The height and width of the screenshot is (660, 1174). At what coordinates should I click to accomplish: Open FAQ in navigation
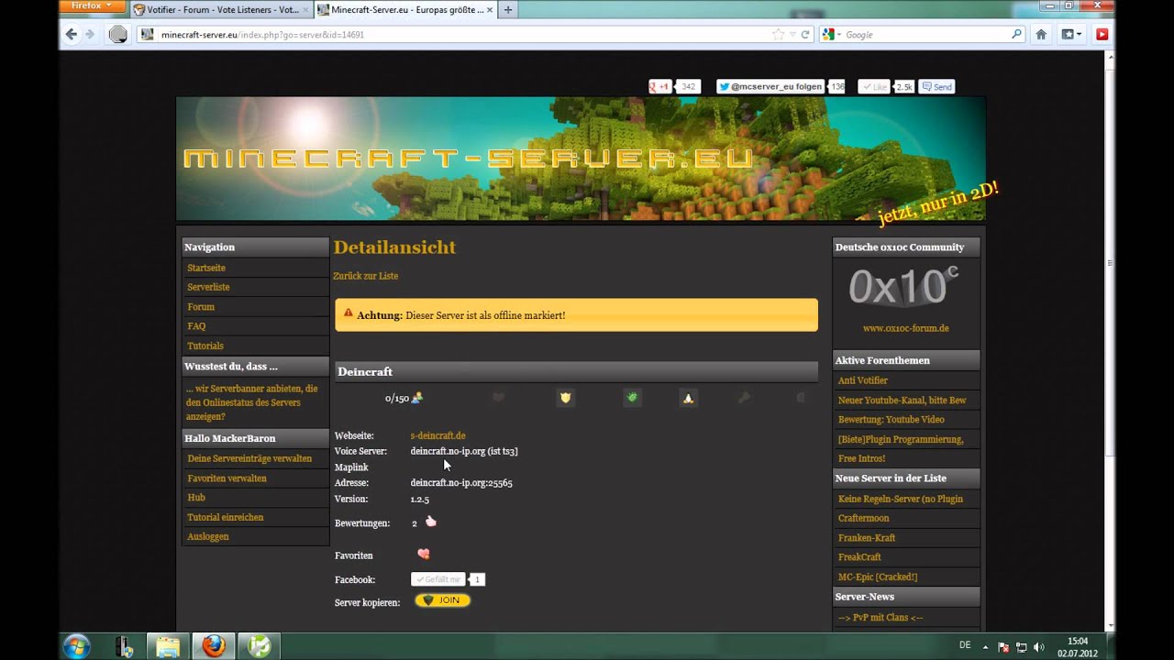(196, 326)
